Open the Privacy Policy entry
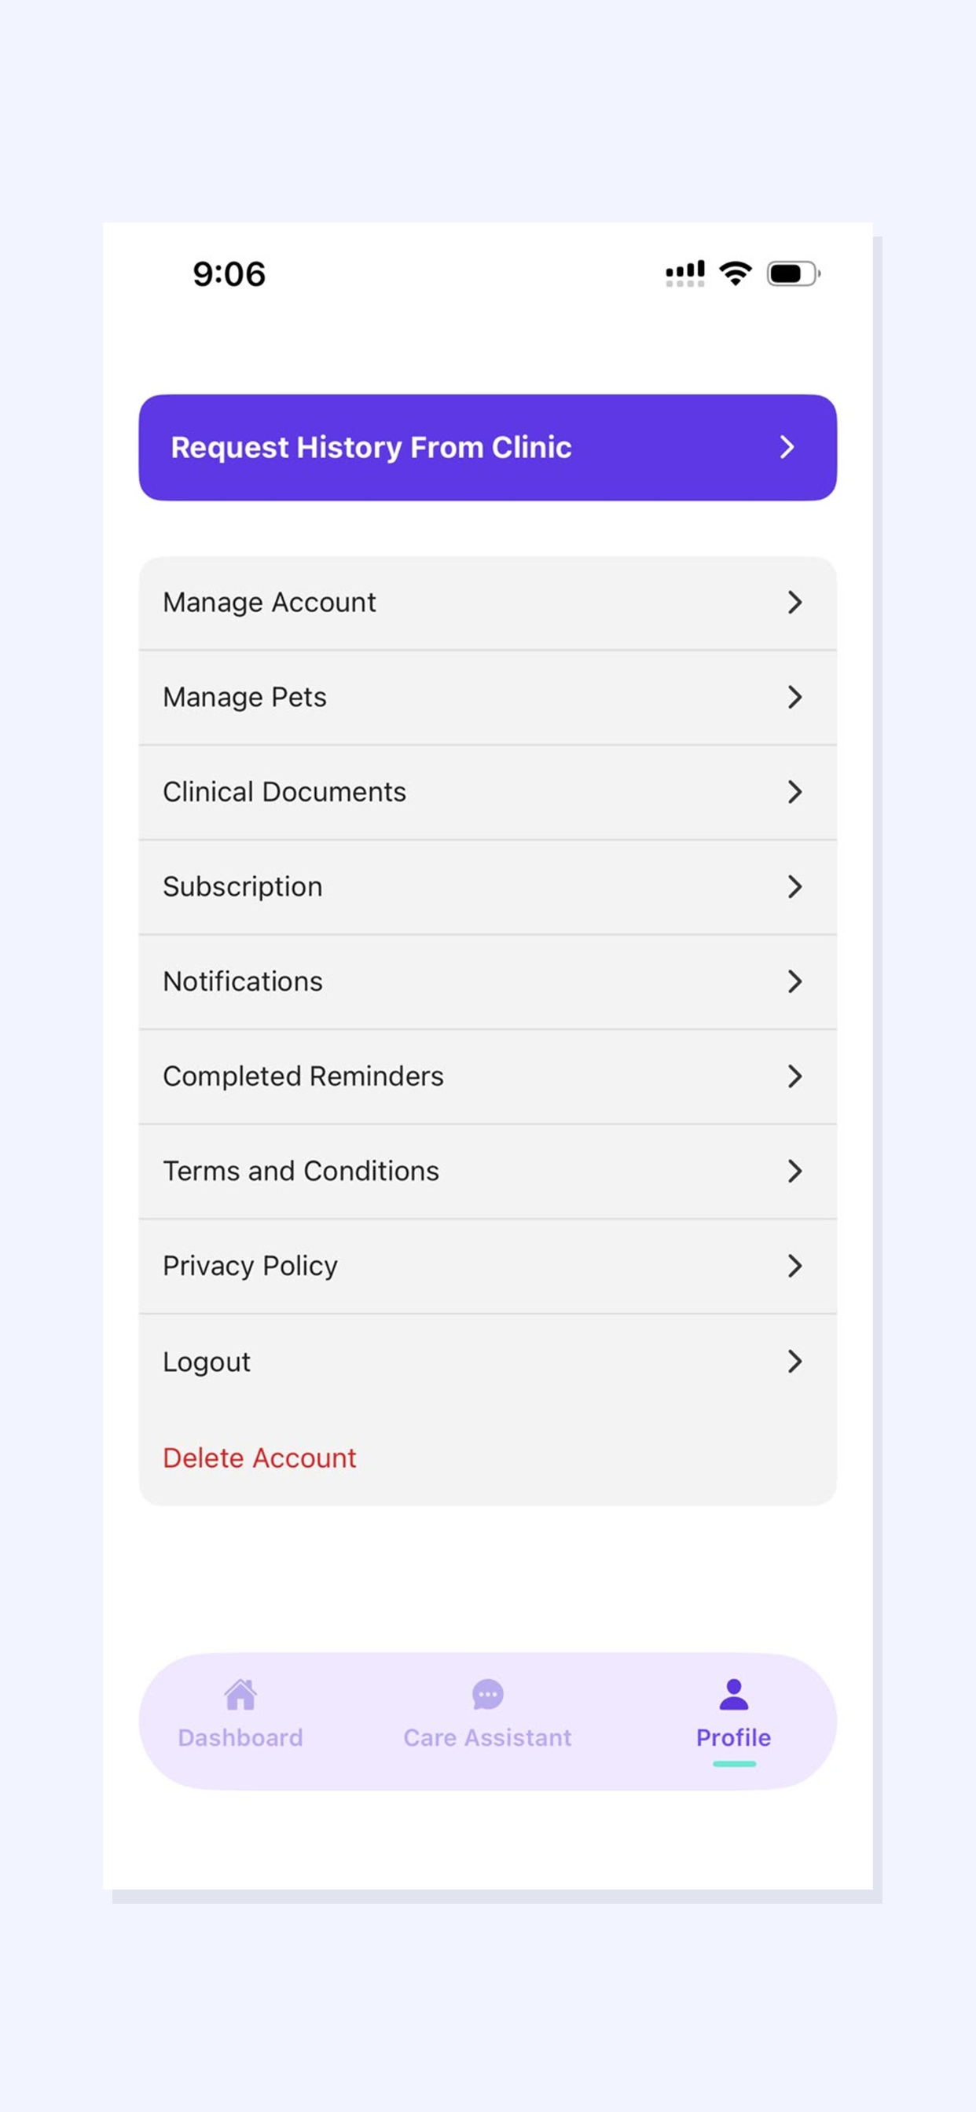This screenshot has width=976, height=2112. [x=488, y=1267]
